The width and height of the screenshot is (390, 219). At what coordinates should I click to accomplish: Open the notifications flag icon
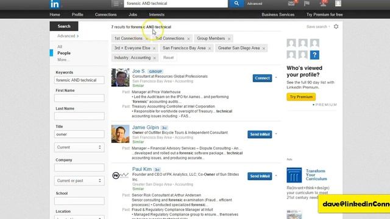click(x=307, y=3)
